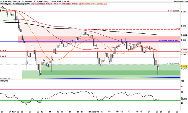Click the RSI axis label '80'
This screenshot has height=113, width=188.
click(x=182, y=86)
